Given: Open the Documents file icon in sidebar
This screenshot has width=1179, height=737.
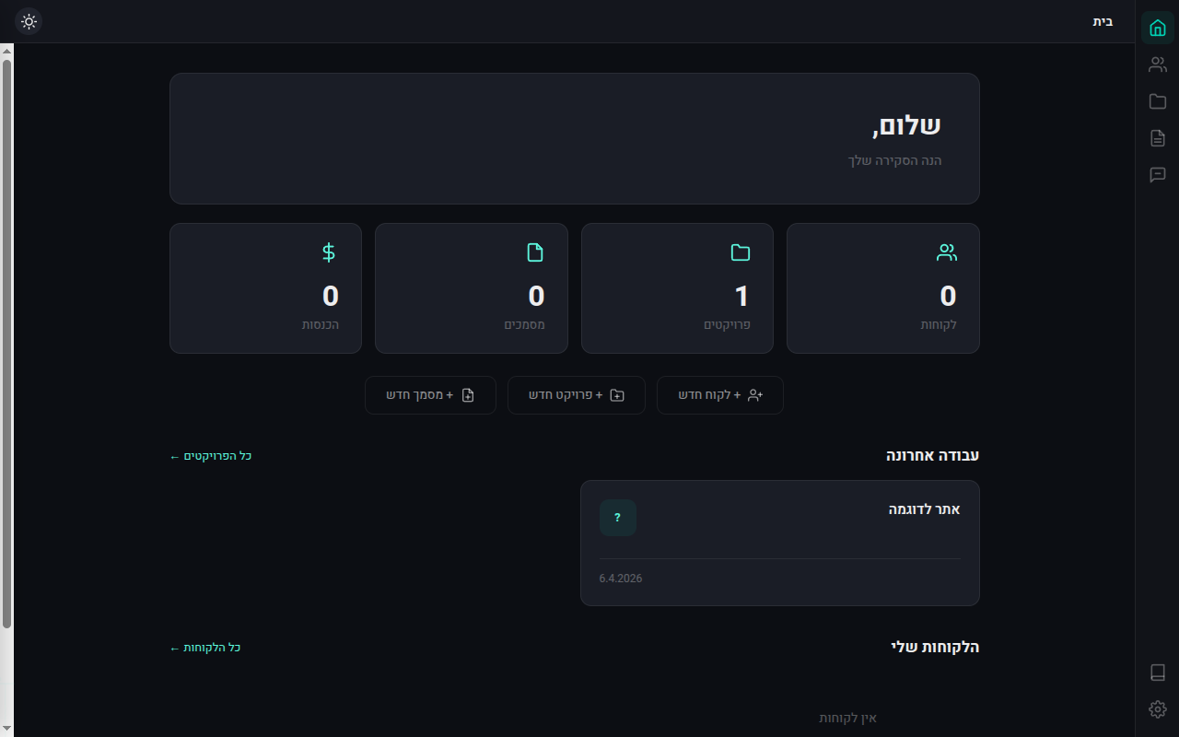Looking at the screenshot, I should point(1158,138).
